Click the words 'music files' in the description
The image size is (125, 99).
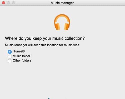(72, 45)
